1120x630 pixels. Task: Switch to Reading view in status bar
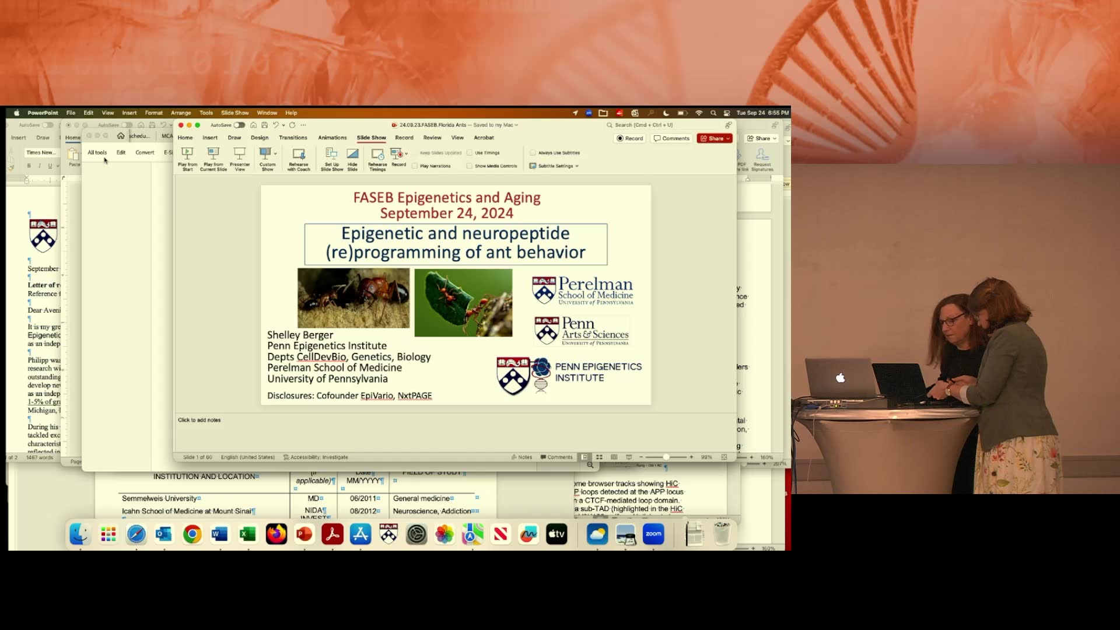click(x=614, y=457)
